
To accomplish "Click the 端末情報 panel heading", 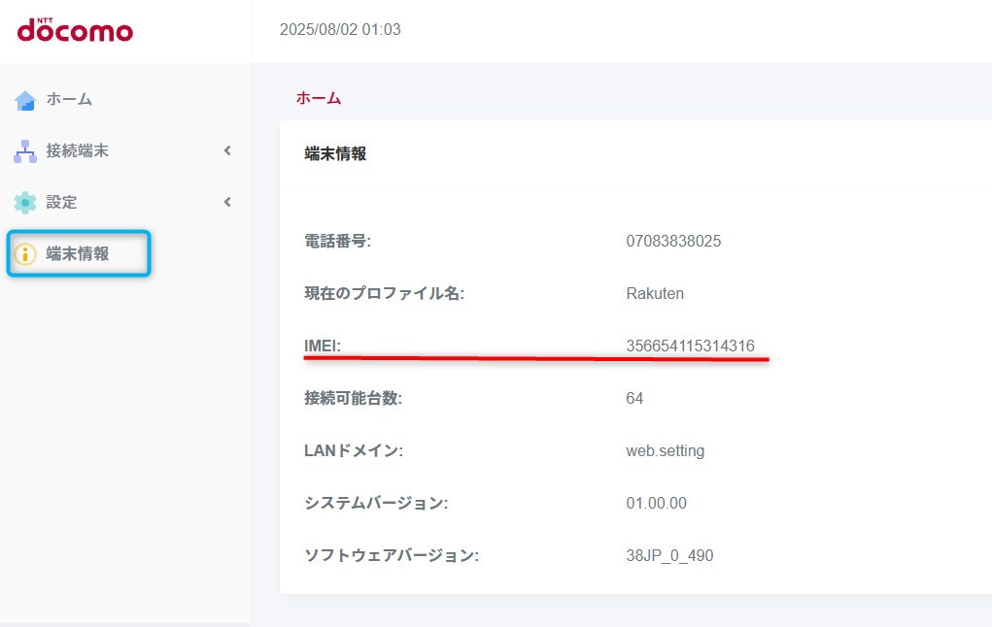I will pos(335,153).
